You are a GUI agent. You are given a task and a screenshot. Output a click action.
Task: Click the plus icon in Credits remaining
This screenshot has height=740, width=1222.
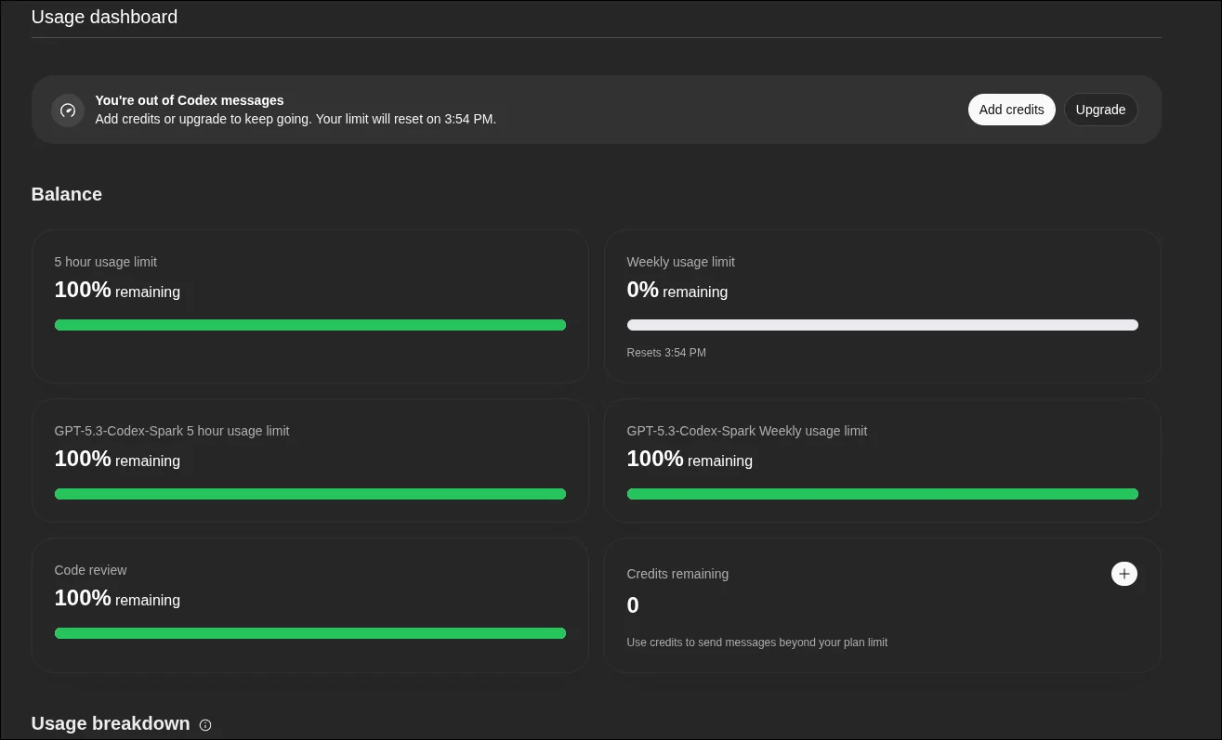coord(1123,574)
